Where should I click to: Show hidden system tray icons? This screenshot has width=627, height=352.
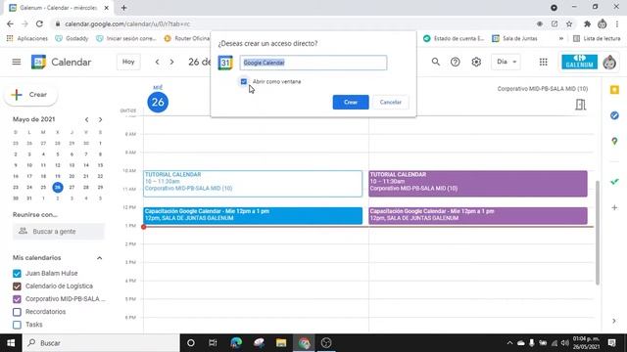point(509,343)
